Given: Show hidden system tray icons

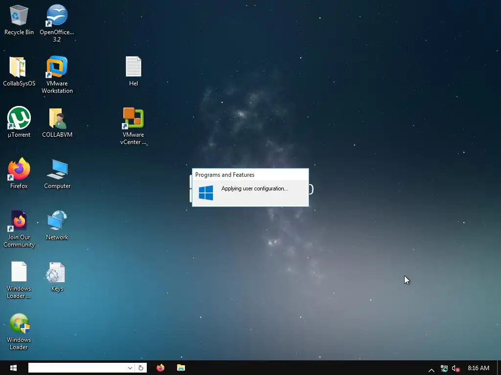Looking at the screenshot, I should 431,369.
